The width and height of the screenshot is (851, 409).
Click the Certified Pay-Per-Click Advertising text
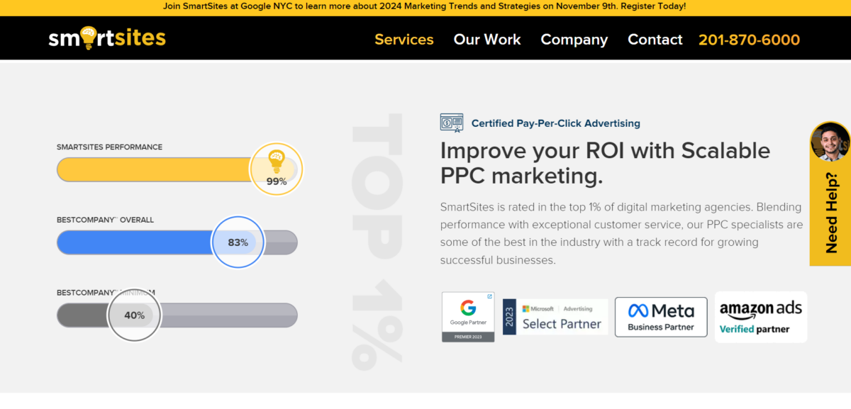(556, 123)
